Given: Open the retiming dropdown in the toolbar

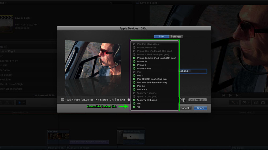Looking at the screenshot, I should (245, 103).
